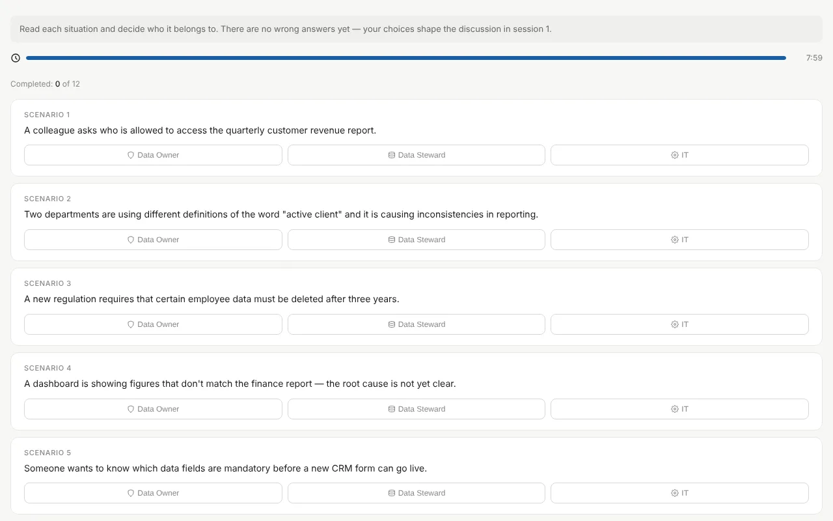Click the 7:59 remaining time readout

pos(814,58)
